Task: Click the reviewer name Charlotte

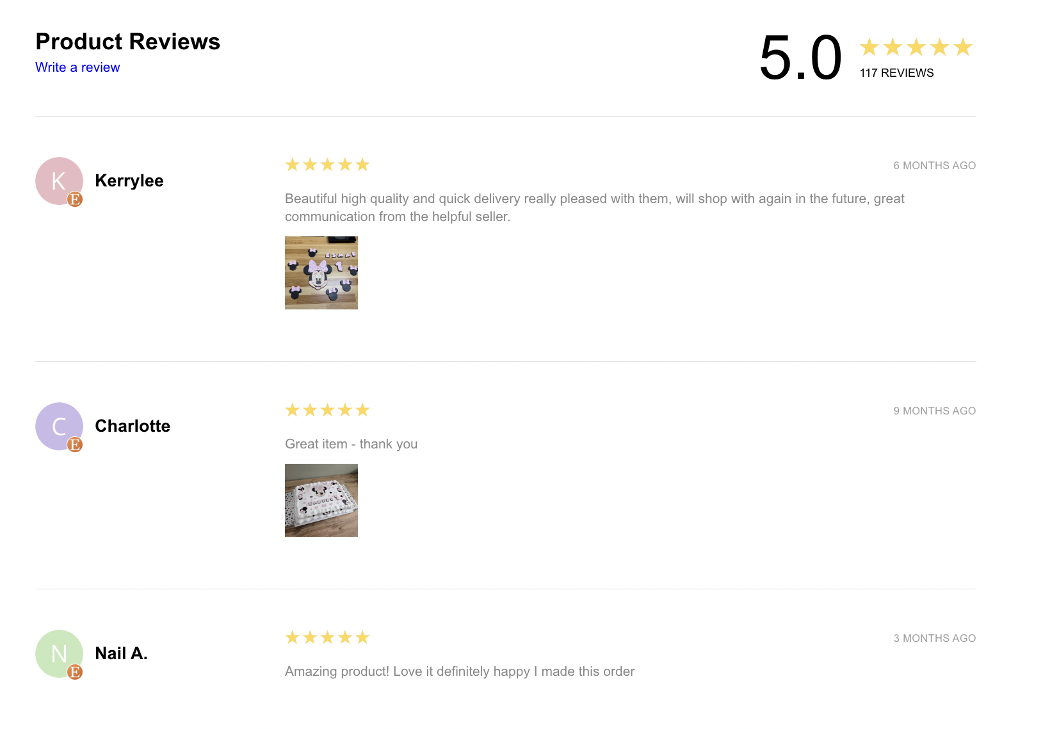Action: point(133,426)
